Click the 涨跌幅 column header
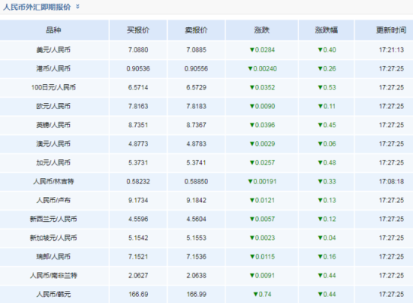413x303 pixels. 326,30
